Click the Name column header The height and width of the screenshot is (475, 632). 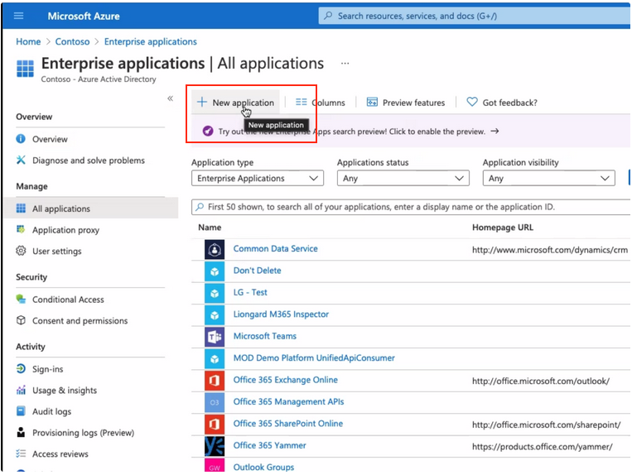210,228
